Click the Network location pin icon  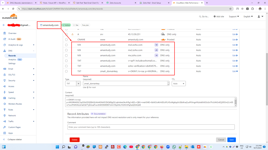[x=5, y=115]
